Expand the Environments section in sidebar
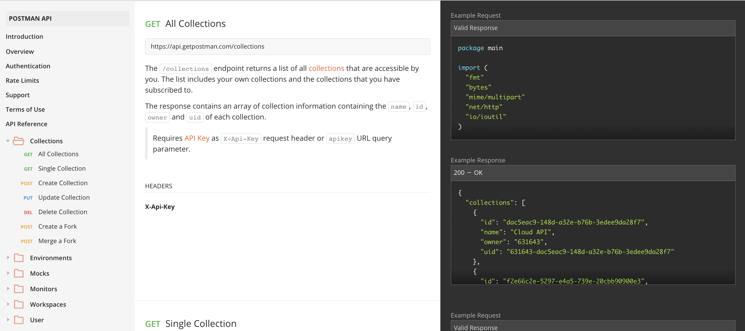Viewport: 745px width, 331px height. pyautogui.click(x=8, y=258)
